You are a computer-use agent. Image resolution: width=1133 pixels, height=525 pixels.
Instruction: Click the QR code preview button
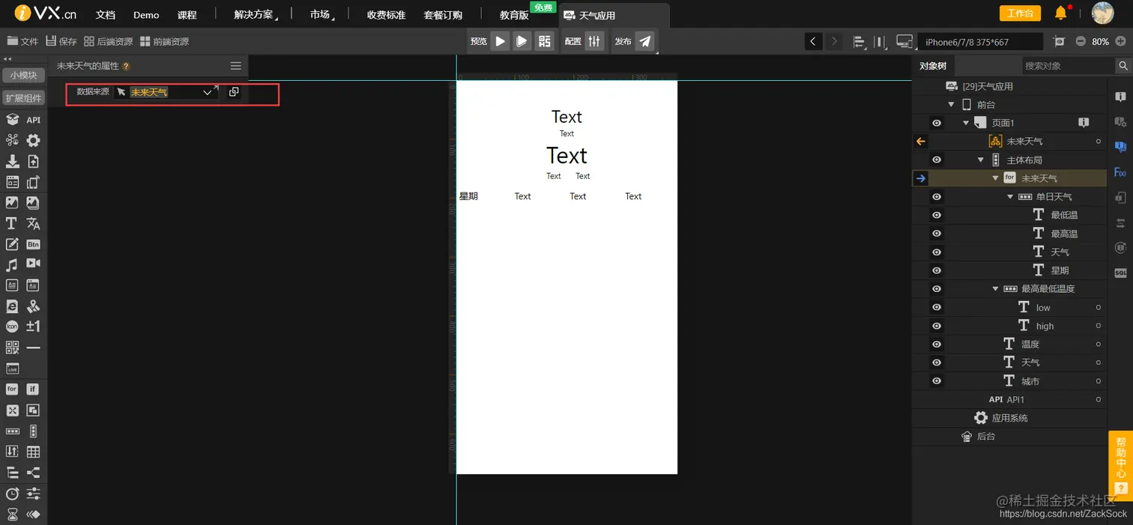(x=544, y=41)
